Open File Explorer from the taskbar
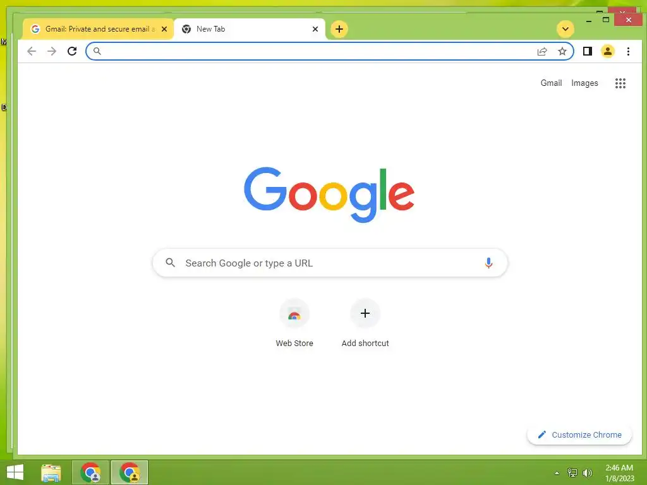This screenshot has width=647, height=485. pos(51,472)
